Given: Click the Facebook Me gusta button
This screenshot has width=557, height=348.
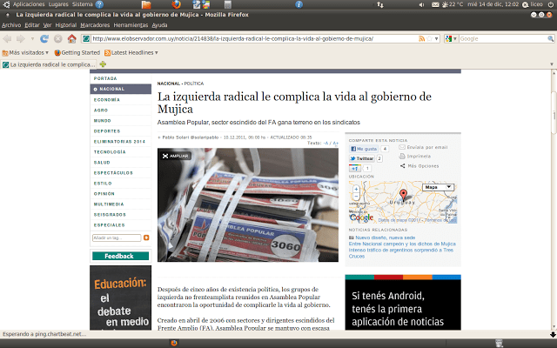Looking at the screenshot, I should tap(364, 149).
